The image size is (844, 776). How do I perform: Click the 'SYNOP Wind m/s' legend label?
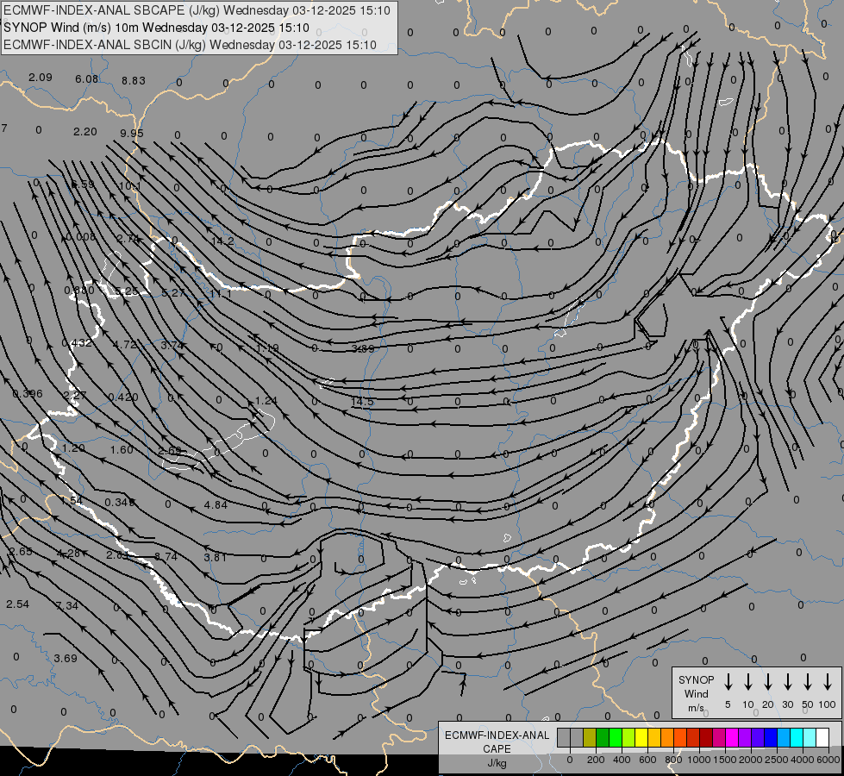click(x=696, y=693)
